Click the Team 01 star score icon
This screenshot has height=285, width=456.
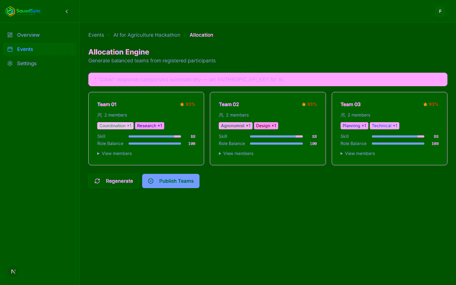point(182,104)
